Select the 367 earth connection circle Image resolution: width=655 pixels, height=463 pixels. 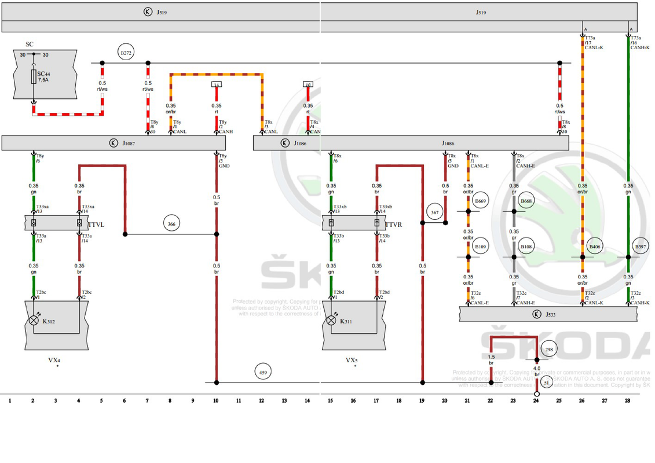click(x=434, y=212)
